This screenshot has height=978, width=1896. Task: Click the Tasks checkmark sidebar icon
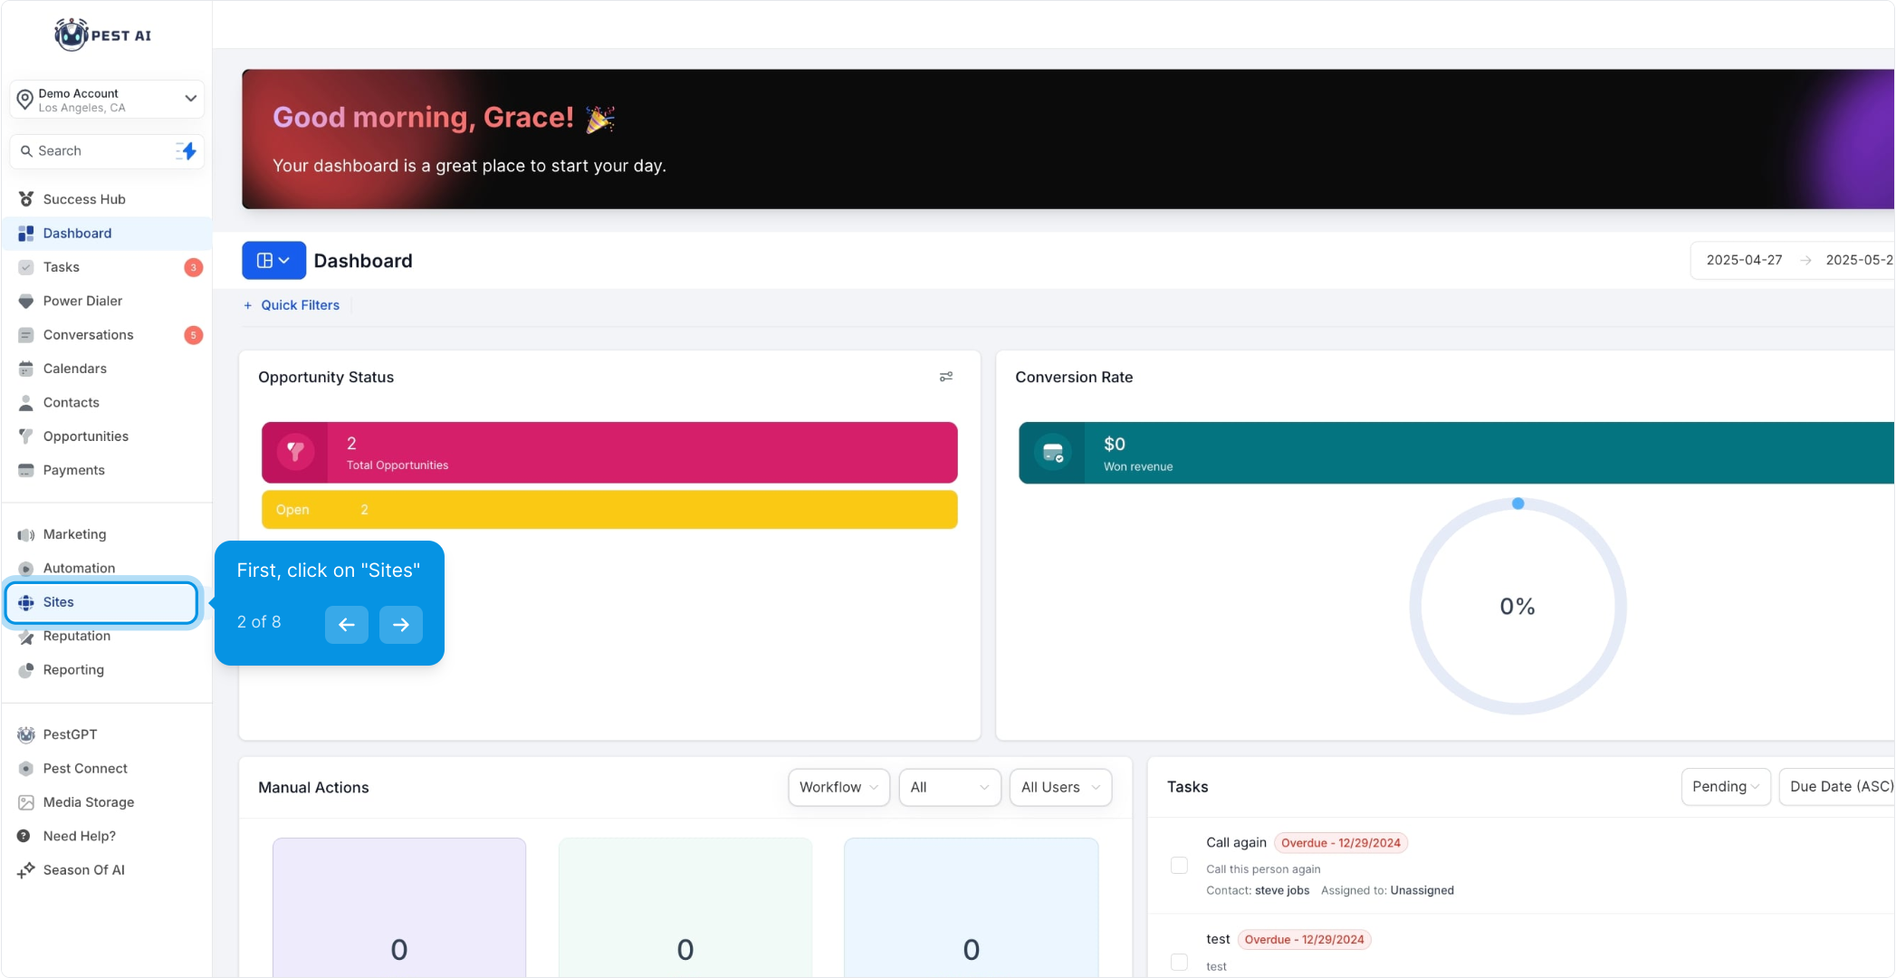[x=26, y=267]
